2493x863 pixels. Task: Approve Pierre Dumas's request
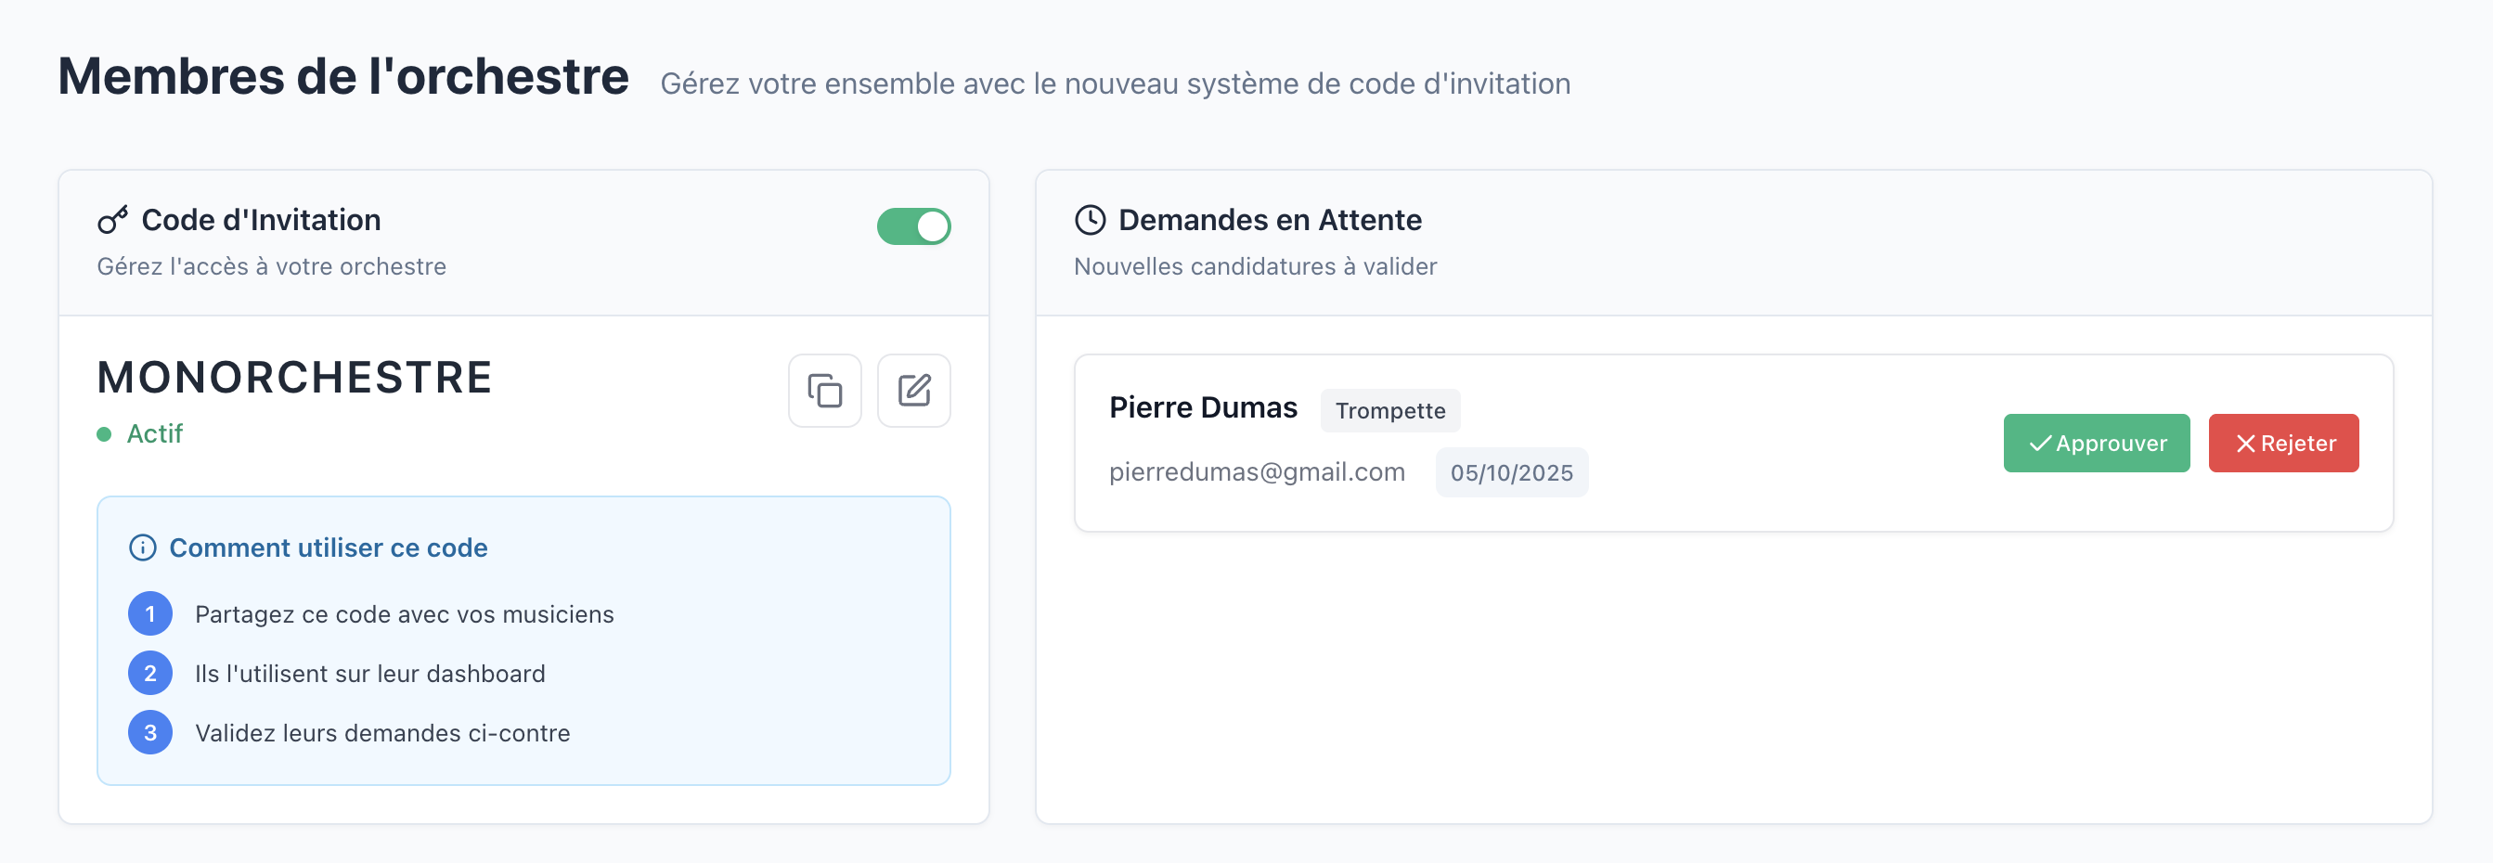click(2096, 444)
